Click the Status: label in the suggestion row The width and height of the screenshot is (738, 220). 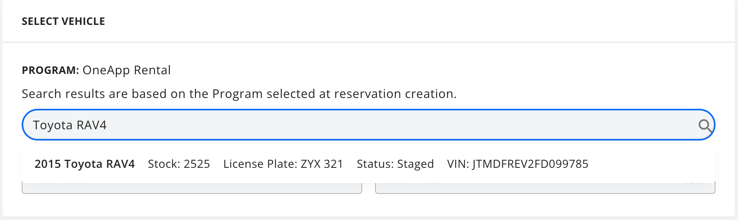pyautogui.click(x=375, y=164)
